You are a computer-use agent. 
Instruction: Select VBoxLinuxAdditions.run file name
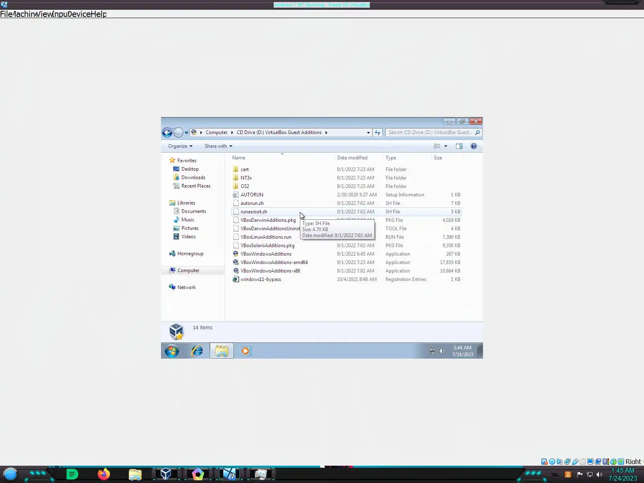266,237
